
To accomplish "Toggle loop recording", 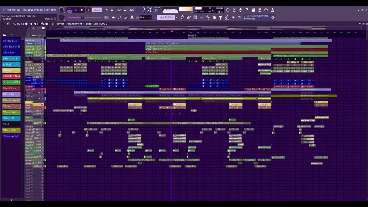I will pos(132,10).
